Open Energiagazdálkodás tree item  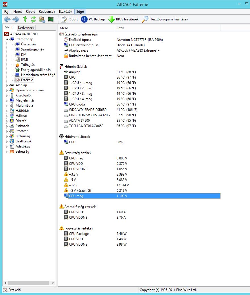click(x=35, y=69)
